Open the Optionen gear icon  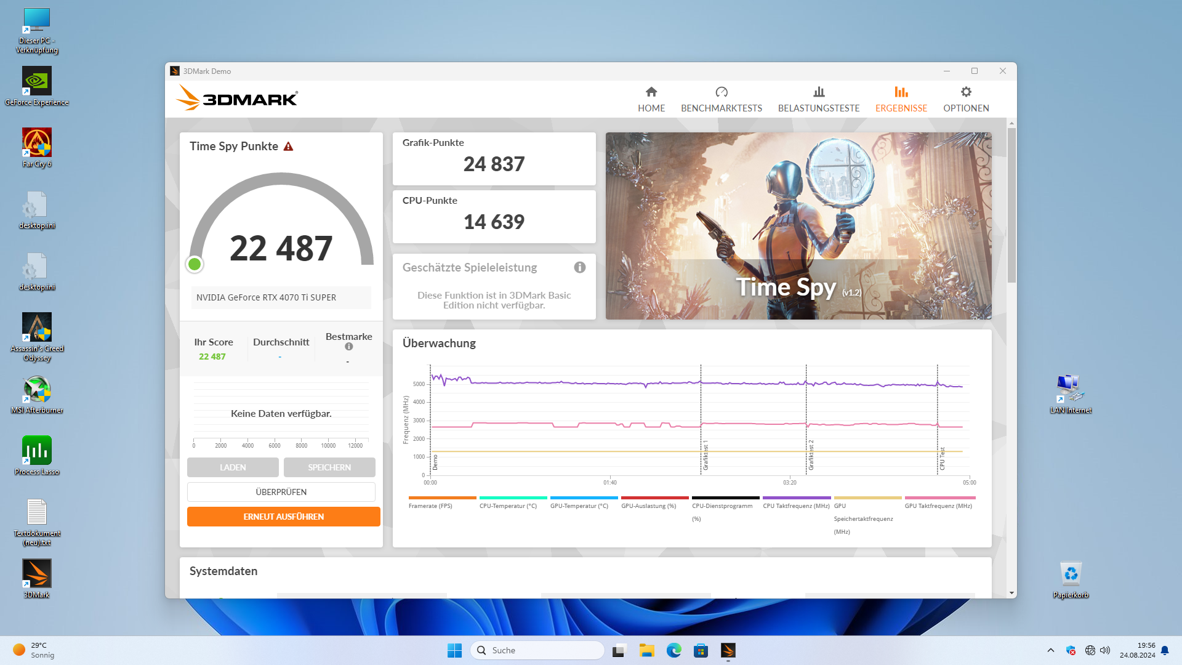pos(965,92)
